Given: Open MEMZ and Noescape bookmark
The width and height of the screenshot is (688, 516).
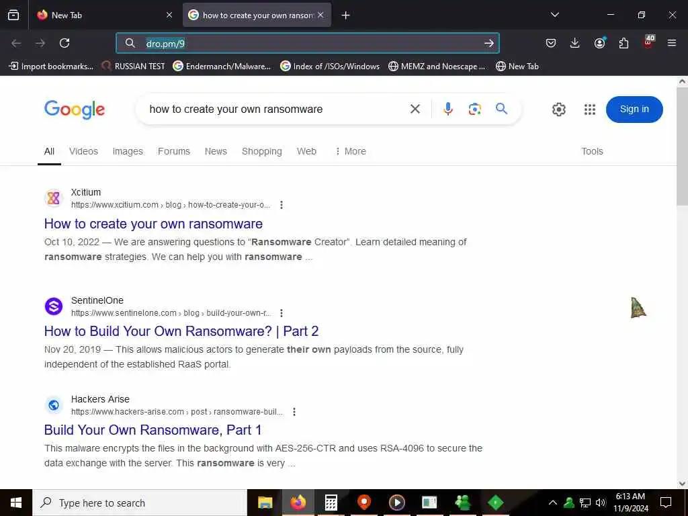Looking at the screenshot, I should (x=437, y=67).
